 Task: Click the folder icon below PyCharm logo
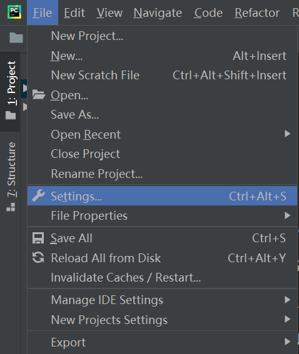click(16, 37)
